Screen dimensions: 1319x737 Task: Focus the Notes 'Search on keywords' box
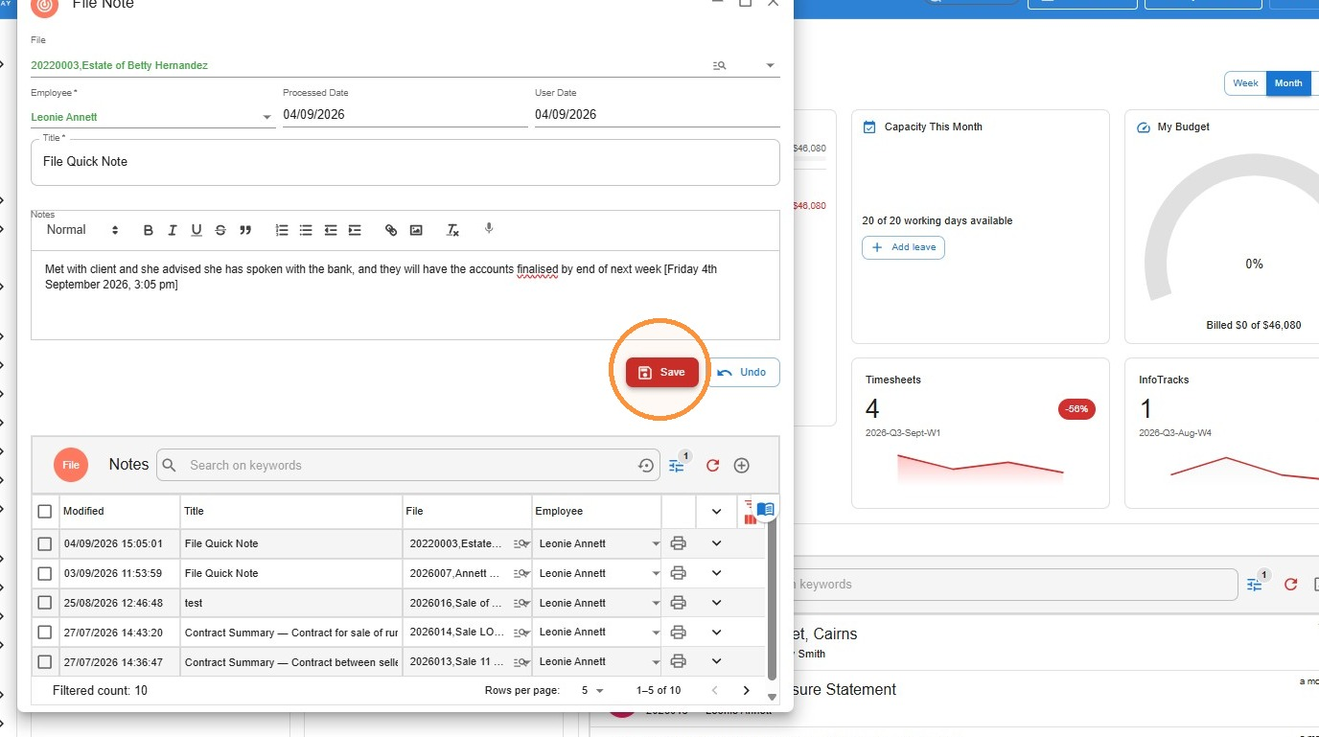410,466
